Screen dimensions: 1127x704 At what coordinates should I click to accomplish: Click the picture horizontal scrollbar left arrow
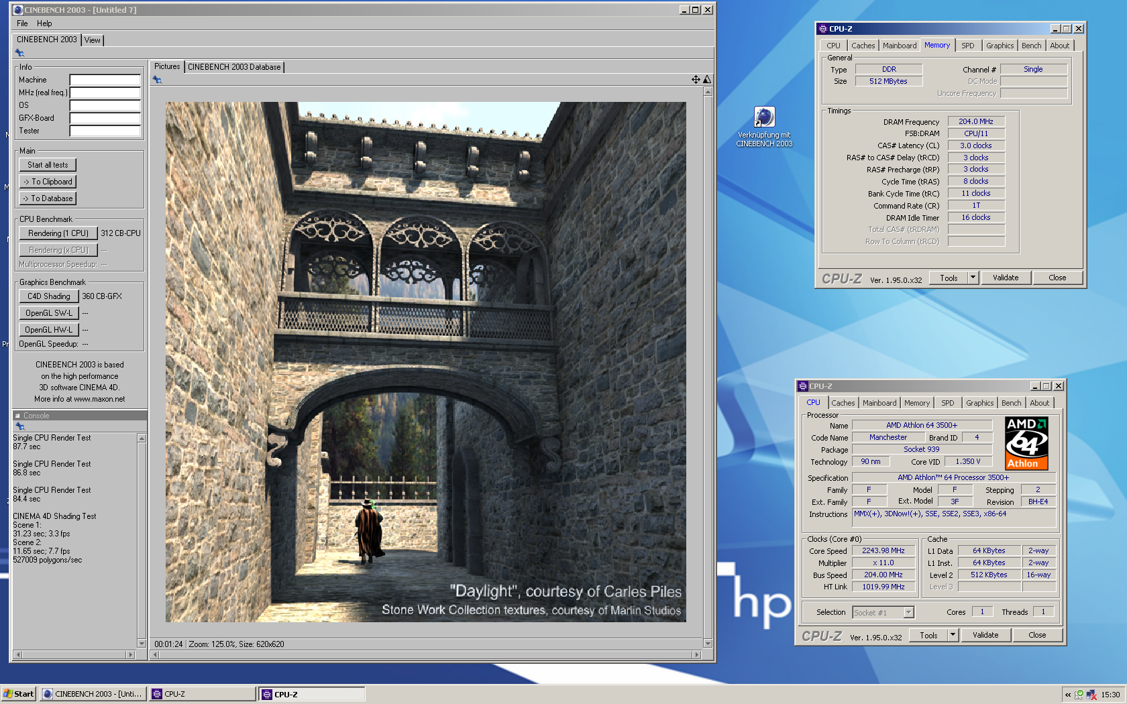coord(155,654)
